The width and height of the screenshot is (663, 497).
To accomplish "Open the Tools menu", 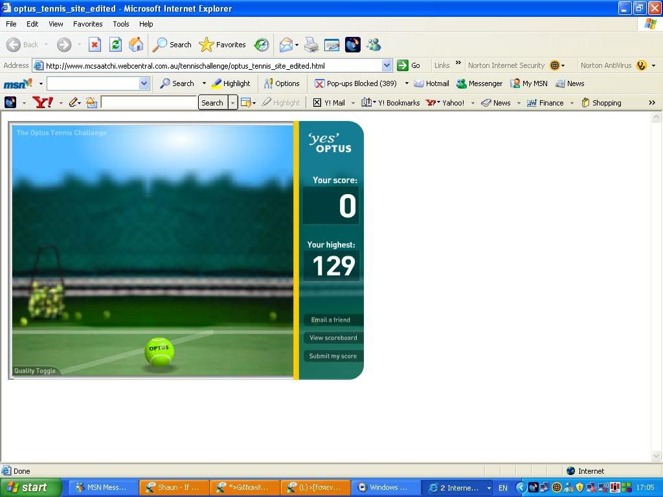I will click(x=121, y=24).
